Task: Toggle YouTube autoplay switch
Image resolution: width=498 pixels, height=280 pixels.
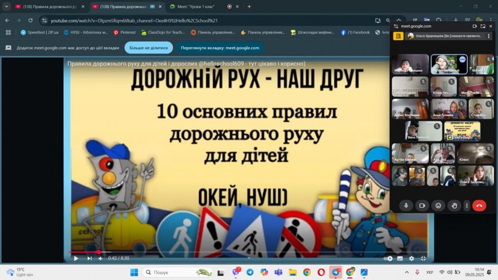Action: pyautogui.click(x=388, y=258)
